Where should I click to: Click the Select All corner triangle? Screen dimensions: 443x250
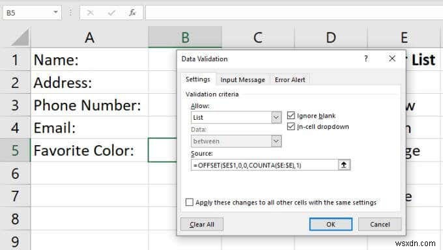[x=20, y=38]
